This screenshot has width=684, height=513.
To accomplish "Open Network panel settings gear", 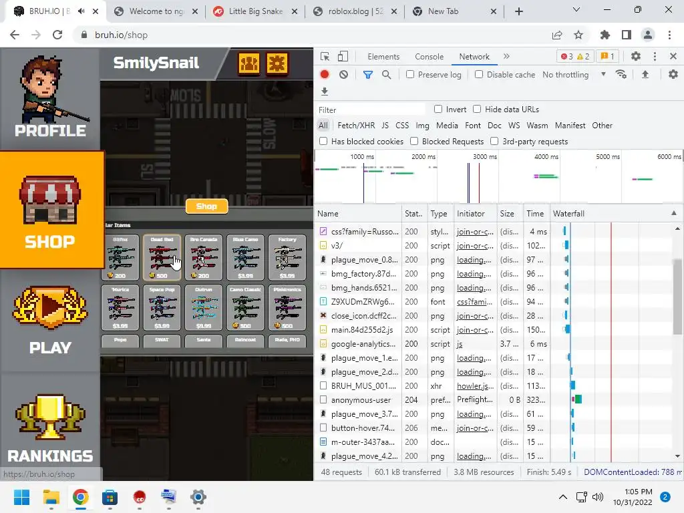I will coord(673,75).
